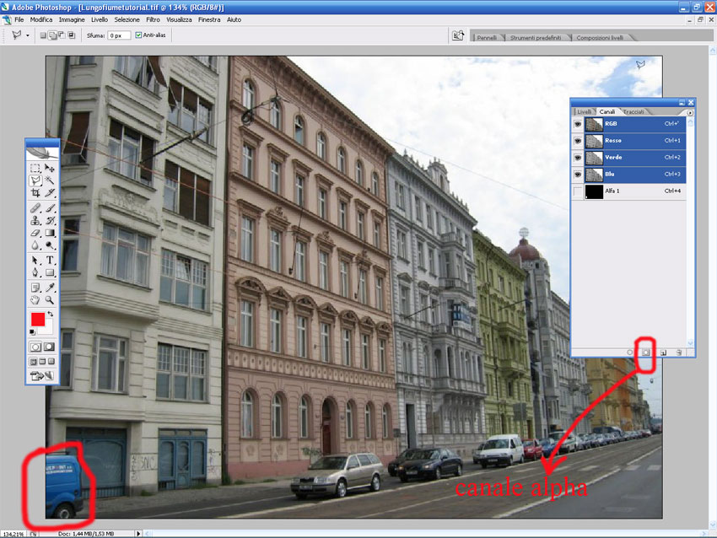This screenshot has height=538, width=717.
Task: Select the Polygonal Lasso tool in toolbox
Action: [35, 180]
